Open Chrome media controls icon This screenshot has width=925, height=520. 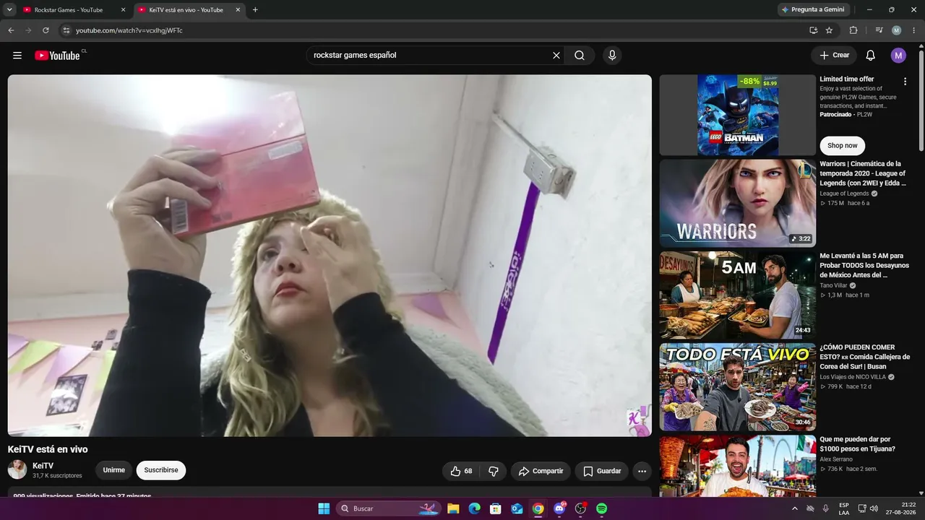pyautogui.click(x=879, y=30)
